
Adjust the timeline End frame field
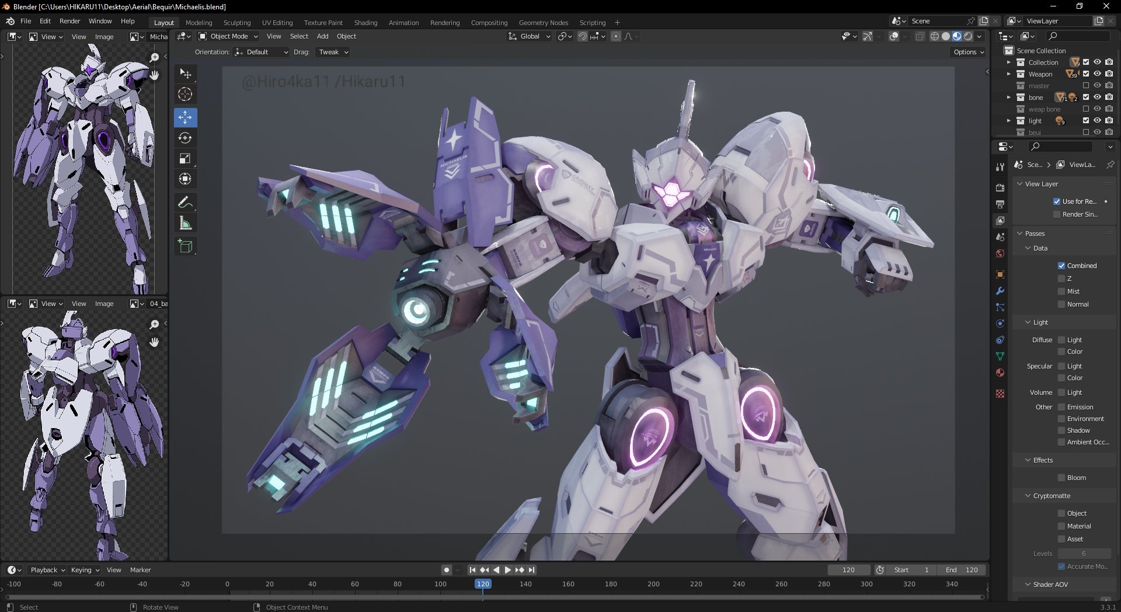(962, 570)
